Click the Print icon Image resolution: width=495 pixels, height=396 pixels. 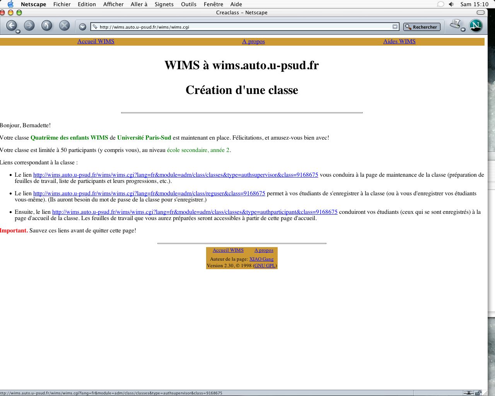click(x=455, y=24)
